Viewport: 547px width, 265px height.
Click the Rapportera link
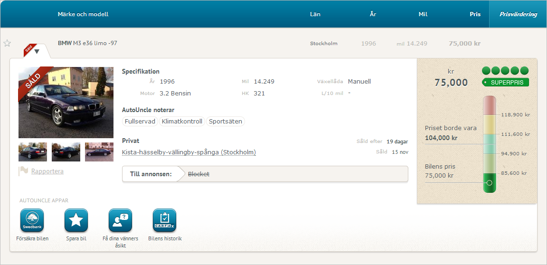click(x=47, y=171)
